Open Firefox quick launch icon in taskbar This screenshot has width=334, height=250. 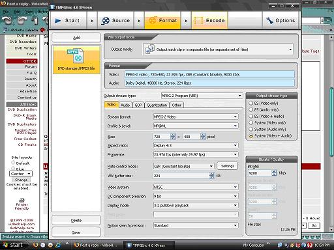[35, 245]
